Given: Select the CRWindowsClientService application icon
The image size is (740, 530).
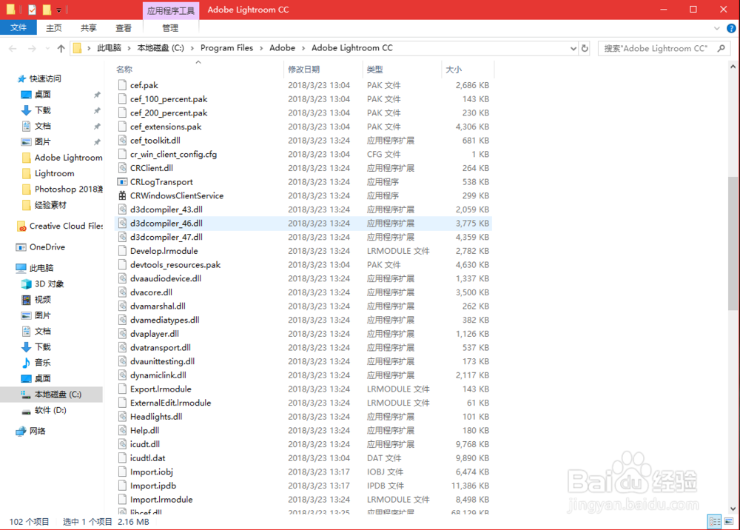Looking at the screenshot, I should click(x=122, y=195).
